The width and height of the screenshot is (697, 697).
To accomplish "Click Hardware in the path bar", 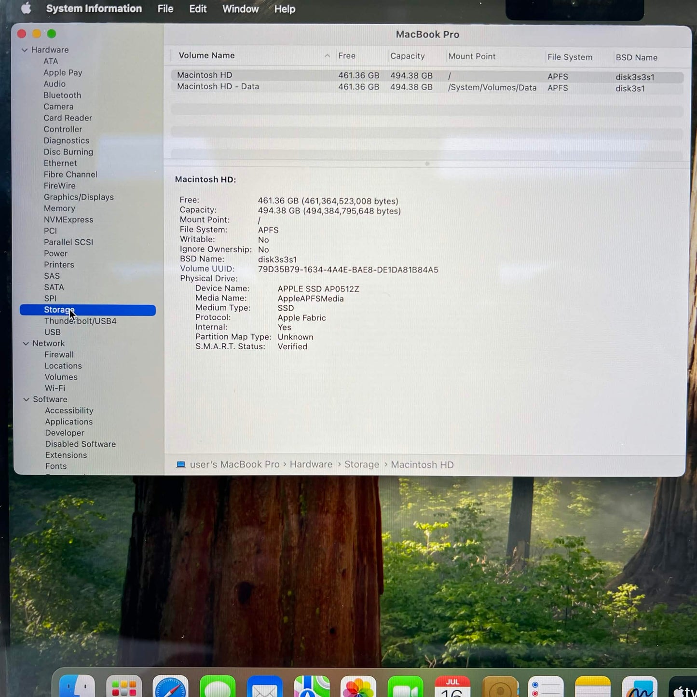I will 311,465.
